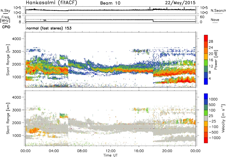Click the '18' frequency axis value

(x=19, y=17)
